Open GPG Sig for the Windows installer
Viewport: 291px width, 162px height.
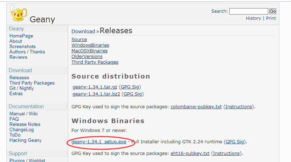tap(235, 141)
